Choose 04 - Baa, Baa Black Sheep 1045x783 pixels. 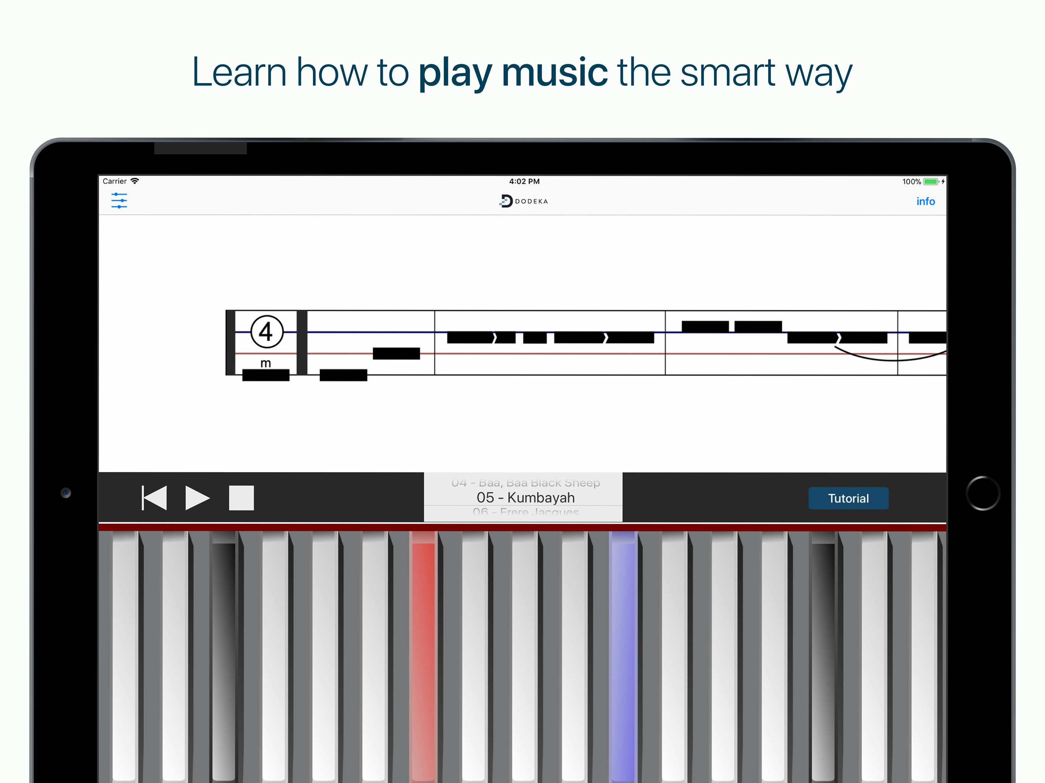coord(525,482)
